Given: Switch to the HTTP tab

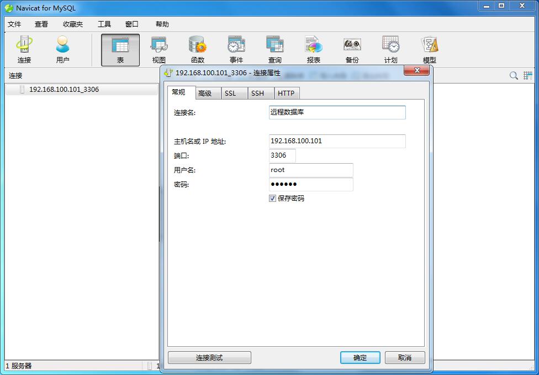Looking at the screenshot, I should coord(287,93).
